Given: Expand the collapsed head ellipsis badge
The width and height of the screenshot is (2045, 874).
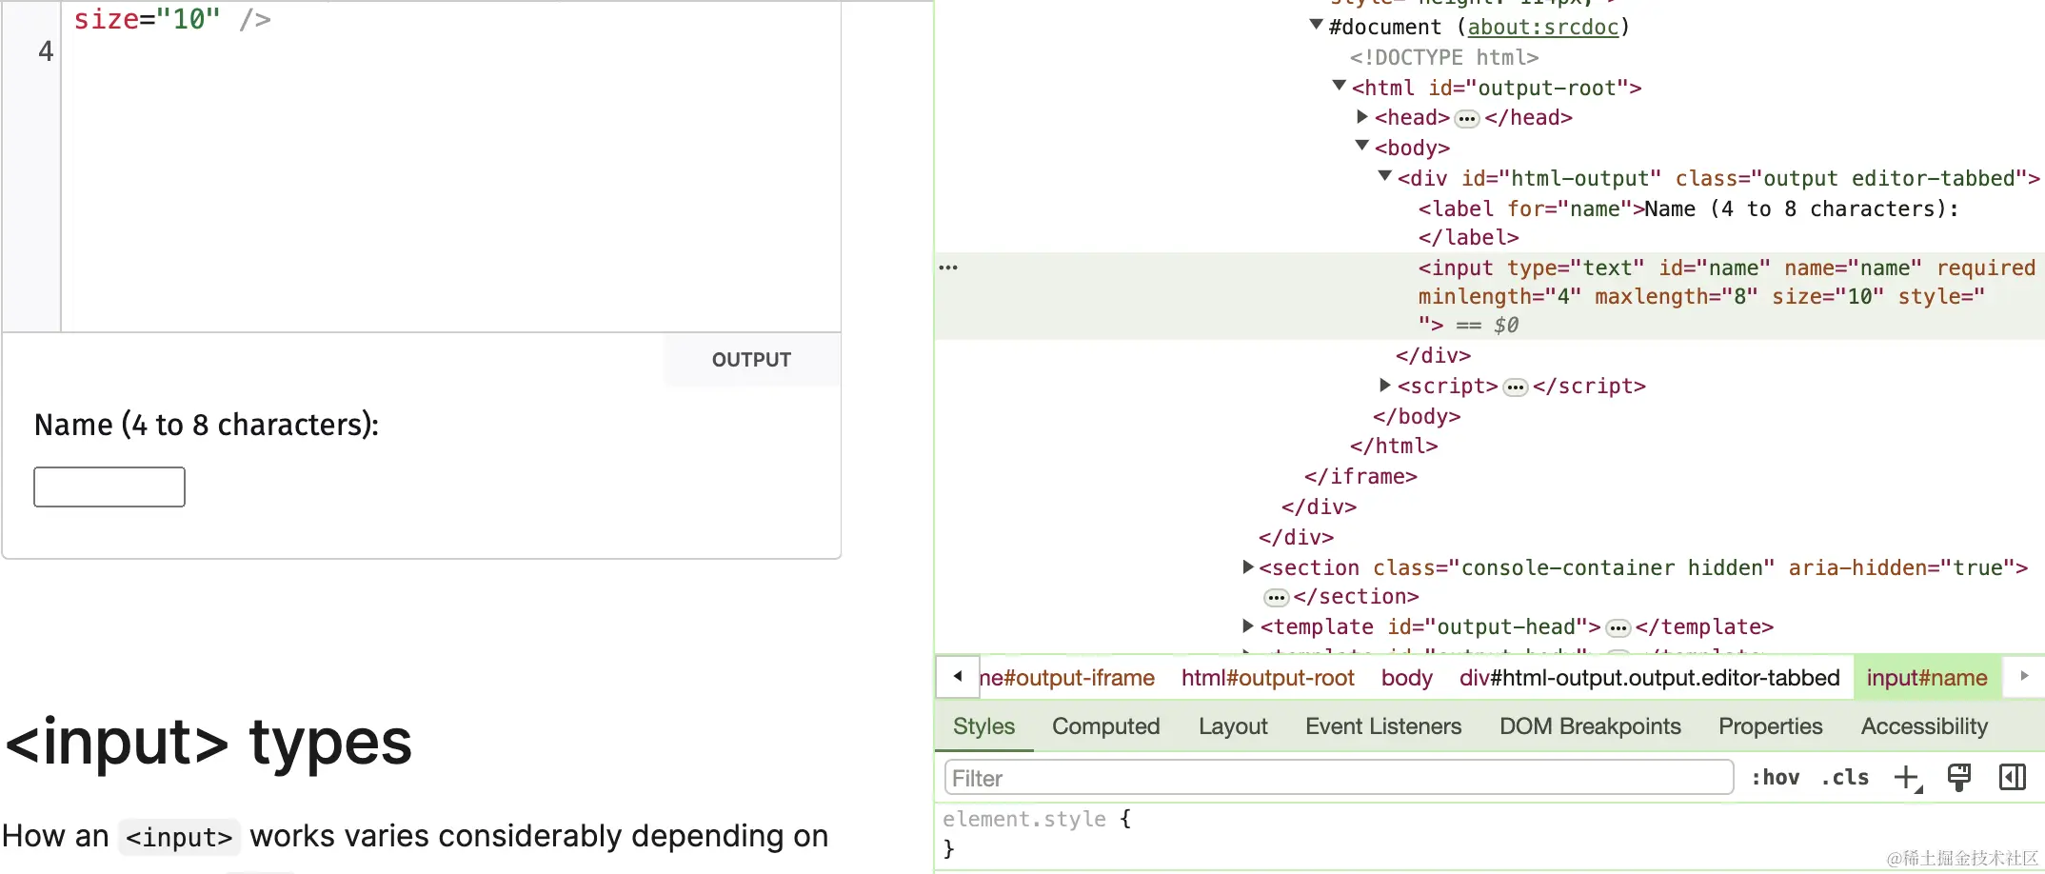Looking at the screenshot, I should point(1467,119).
